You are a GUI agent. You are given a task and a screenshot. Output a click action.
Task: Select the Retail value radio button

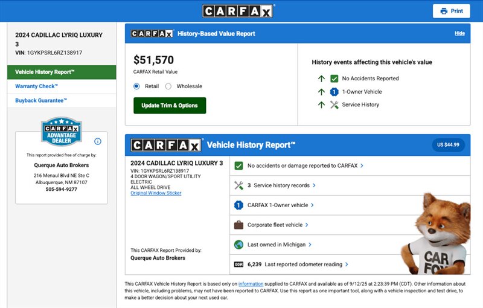pos(136,86)
